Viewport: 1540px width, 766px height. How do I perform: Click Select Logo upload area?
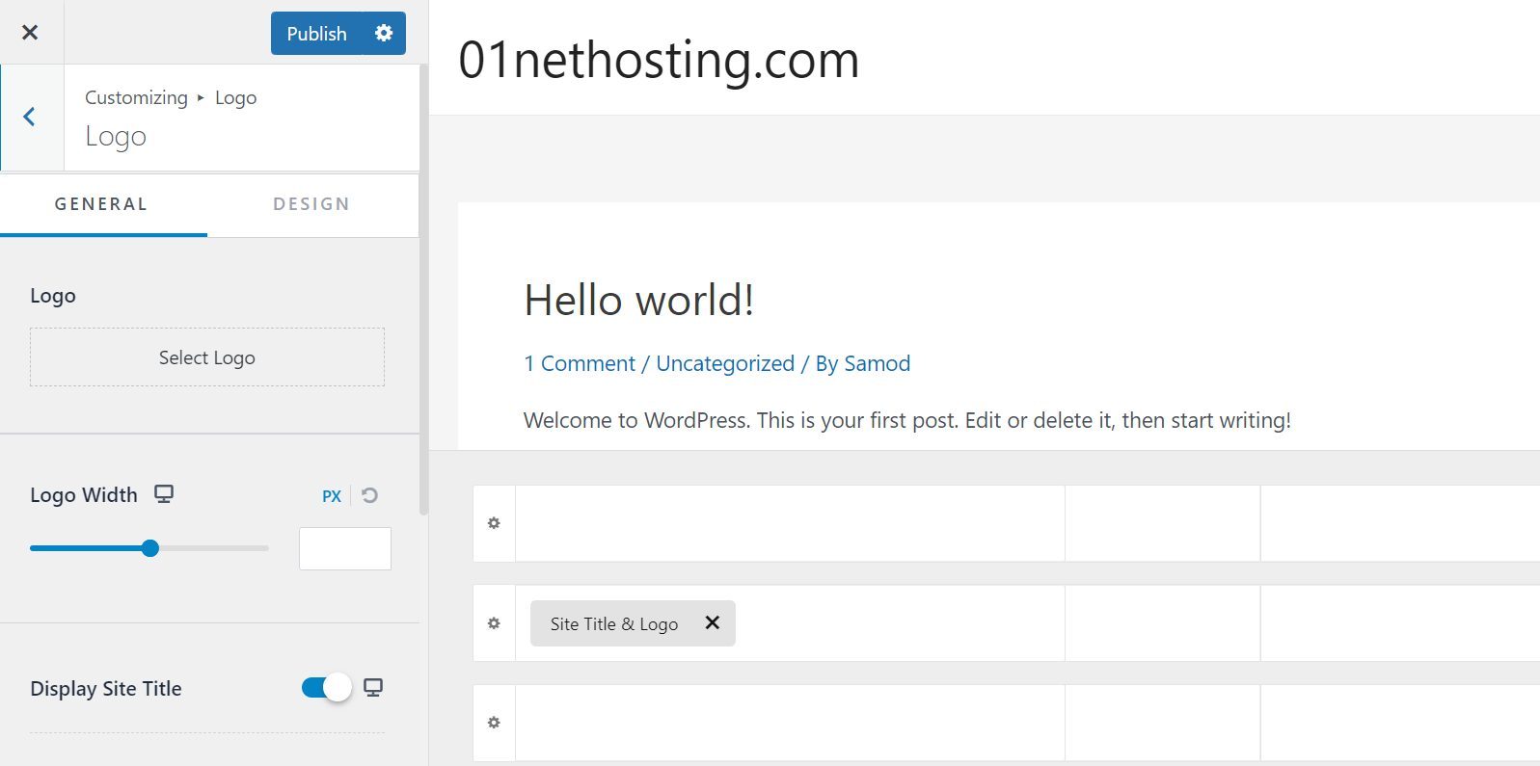[207, 357]
